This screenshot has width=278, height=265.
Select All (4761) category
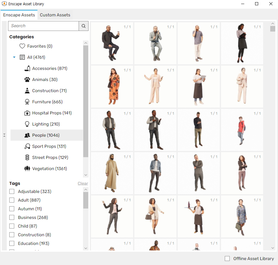(x=36, y=57)
